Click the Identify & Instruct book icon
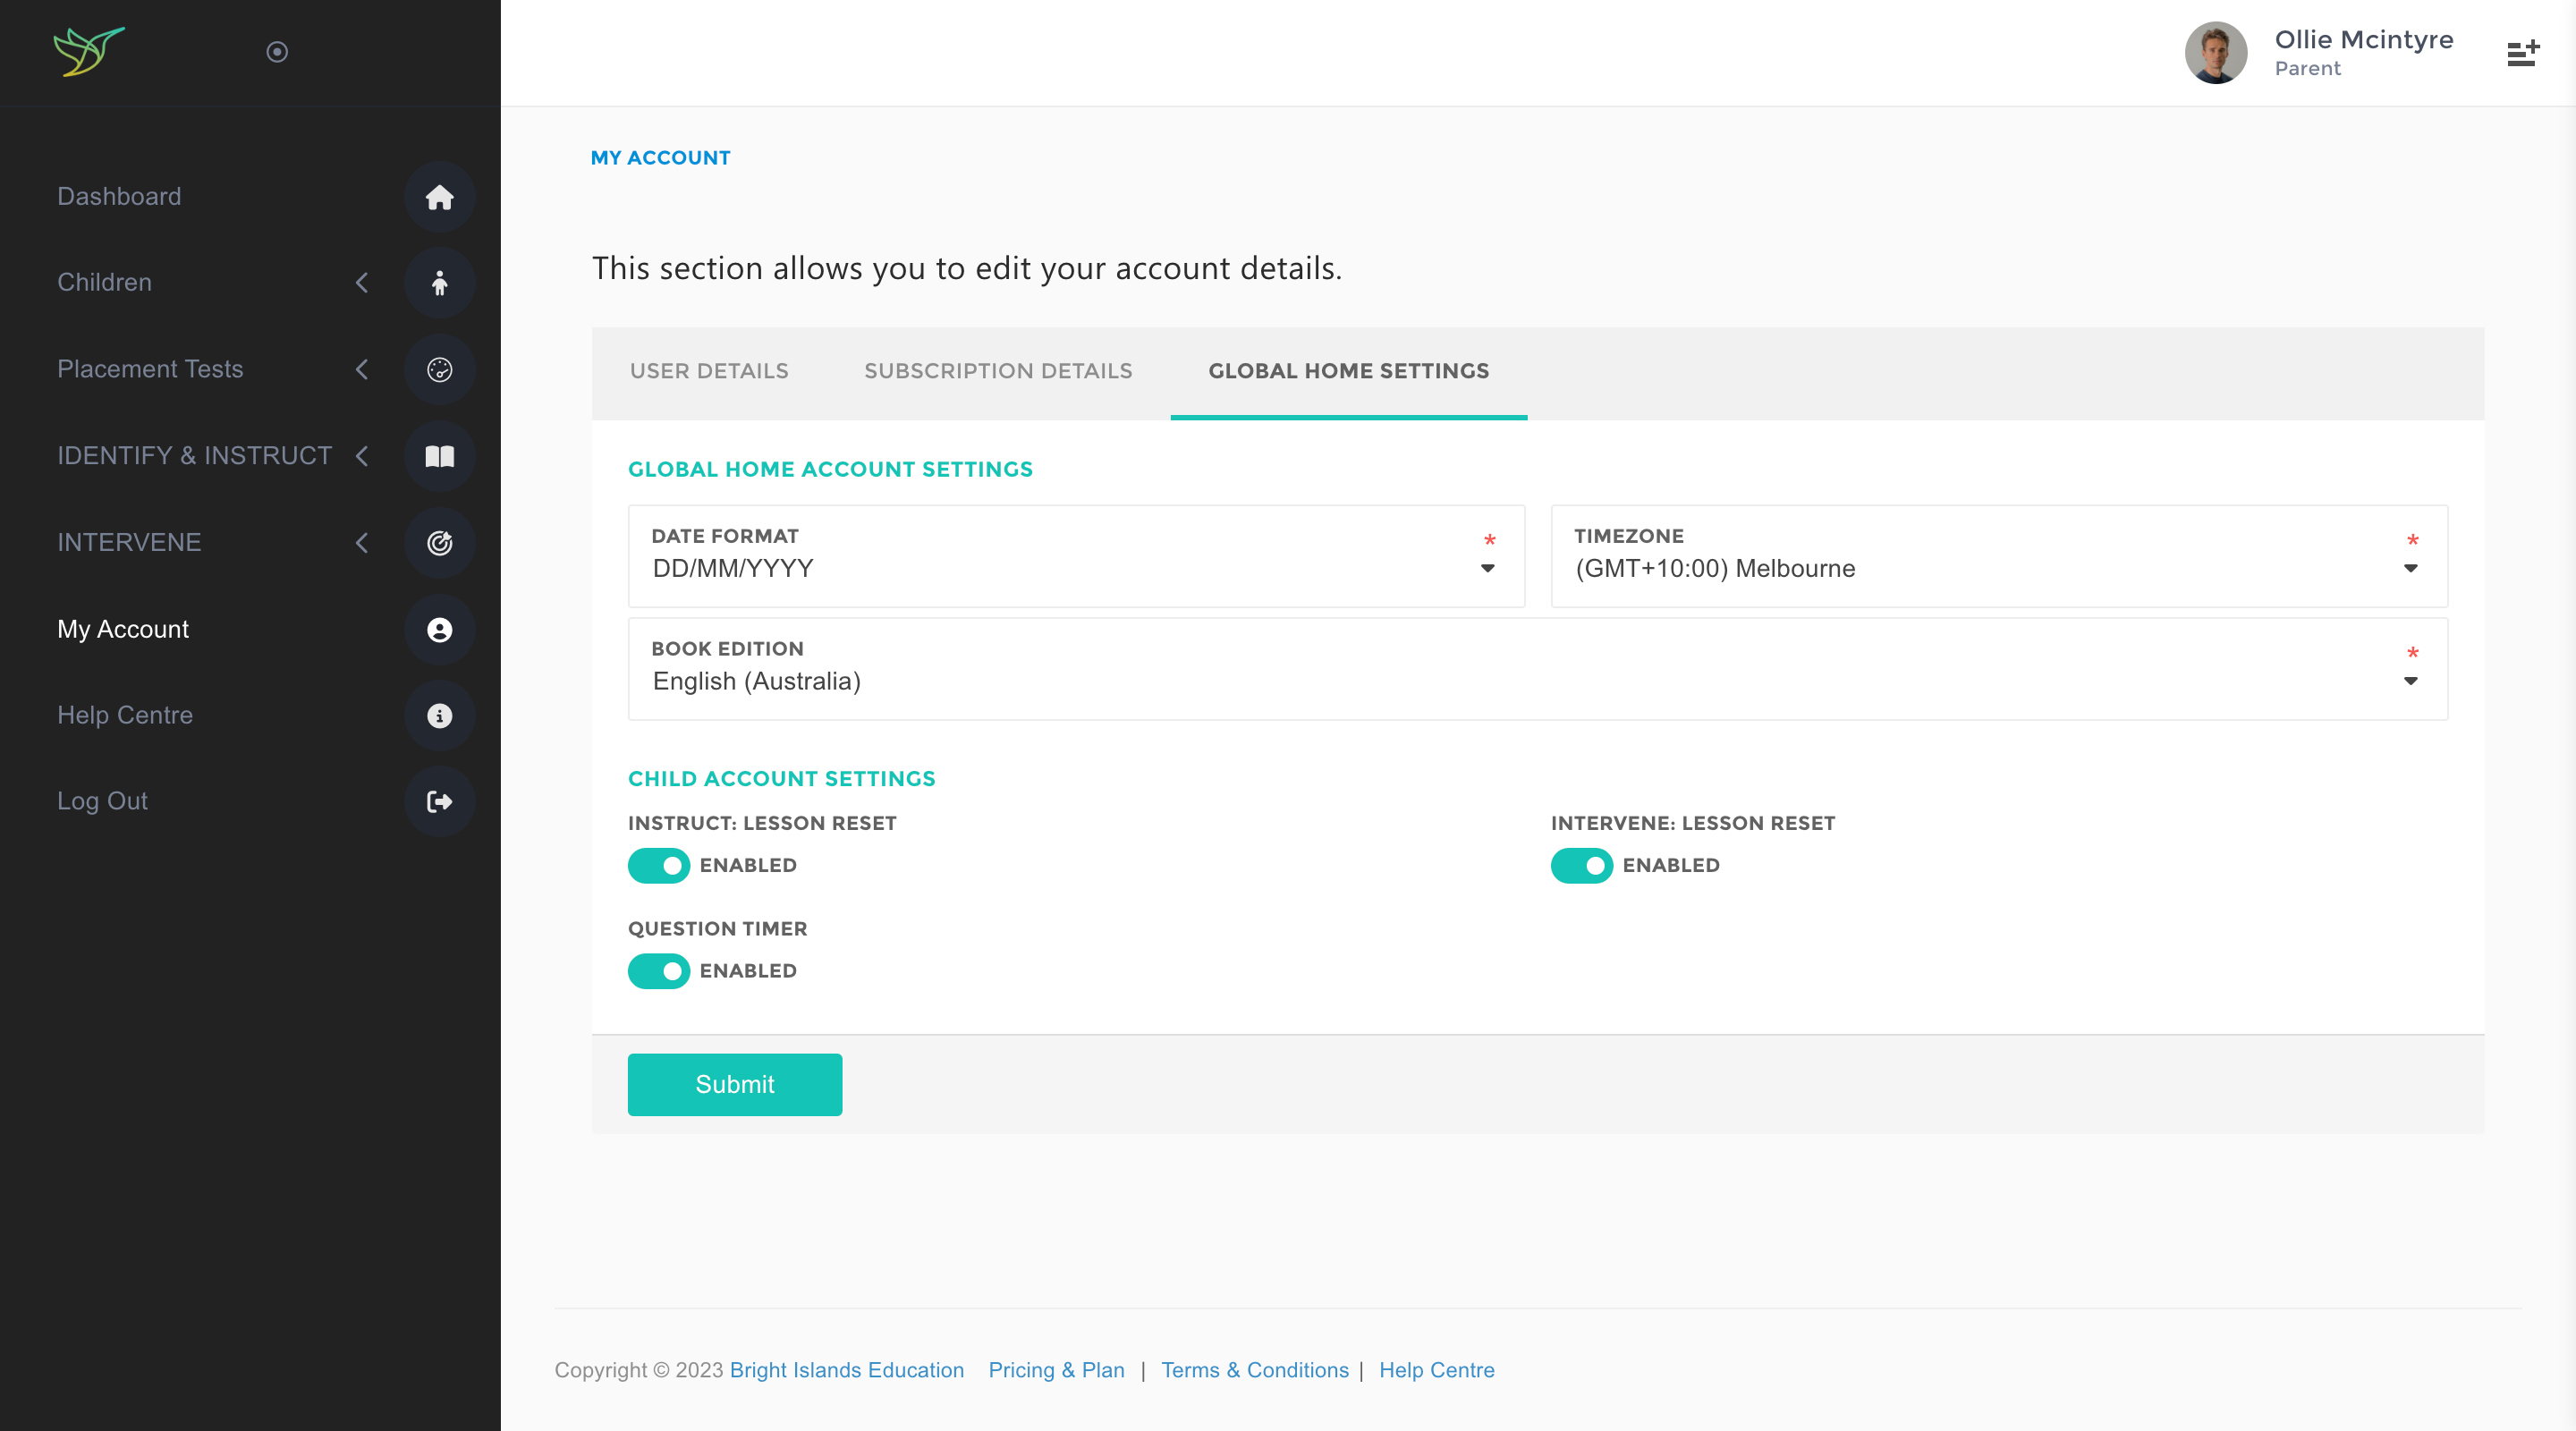Viewport: 2576px width, 1431px height. [x=439, y=456]
